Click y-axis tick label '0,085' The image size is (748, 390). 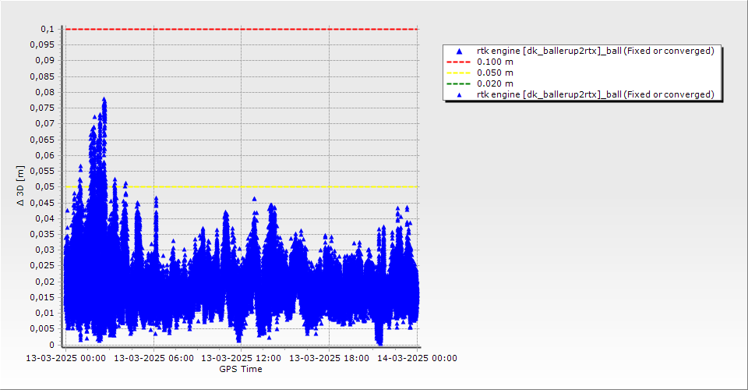(42, 76)
